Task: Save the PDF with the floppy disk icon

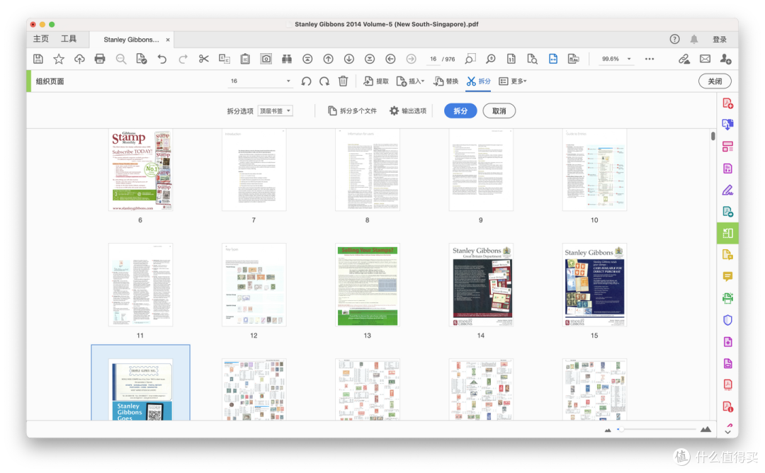Action: pos(38,59)
